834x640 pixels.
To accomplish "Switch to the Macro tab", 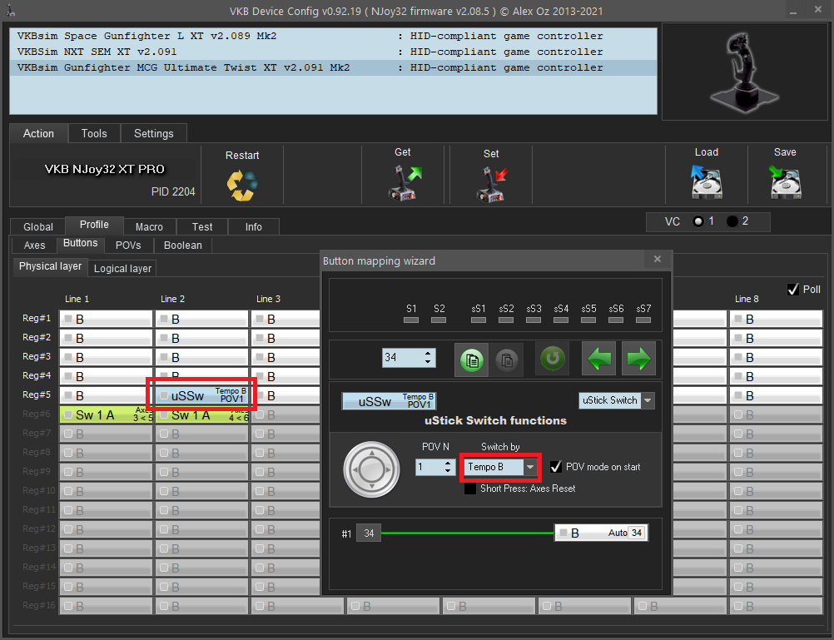I will tap(149, 226).
